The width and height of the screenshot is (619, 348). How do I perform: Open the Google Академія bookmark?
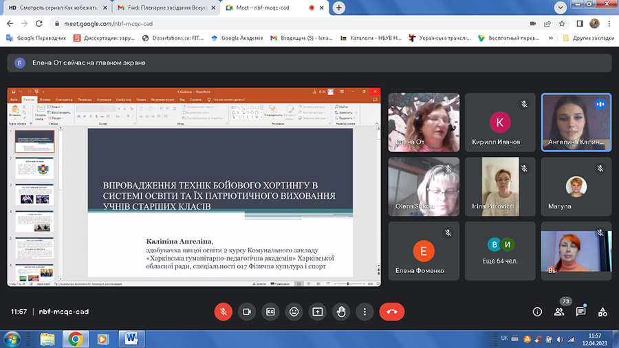[x=237, y=38]
